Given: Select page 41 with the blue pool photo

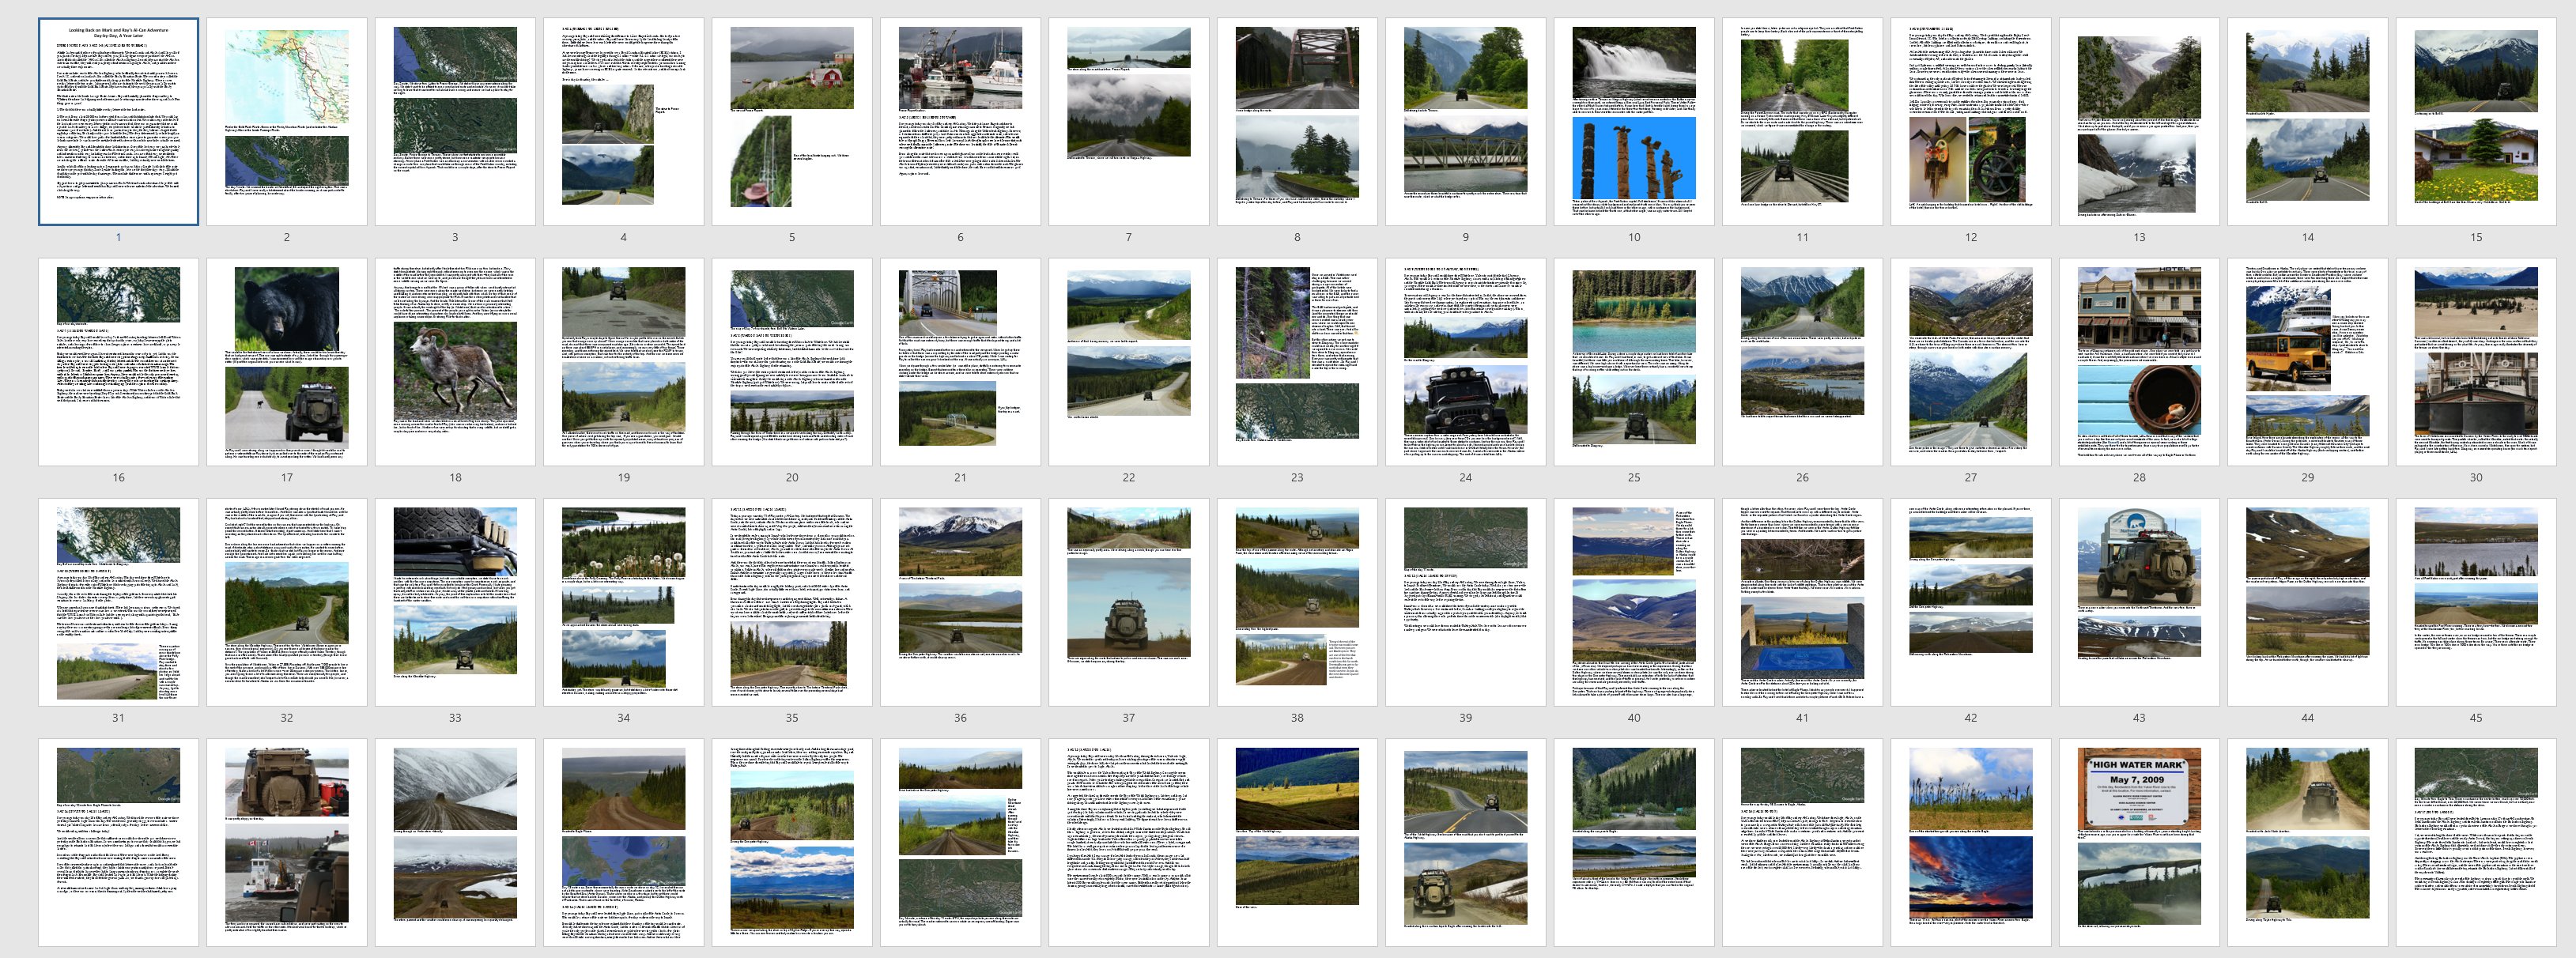Looking at the screenshot, I should 1802,601.
